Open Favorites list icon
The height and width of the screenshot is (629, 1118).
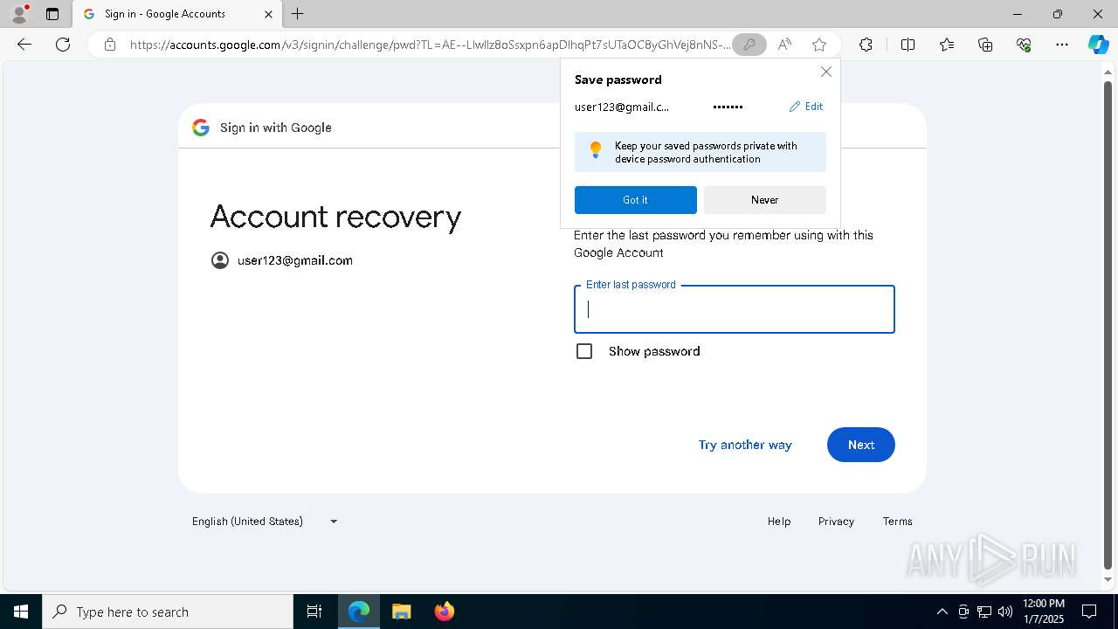tap(947, 45)
